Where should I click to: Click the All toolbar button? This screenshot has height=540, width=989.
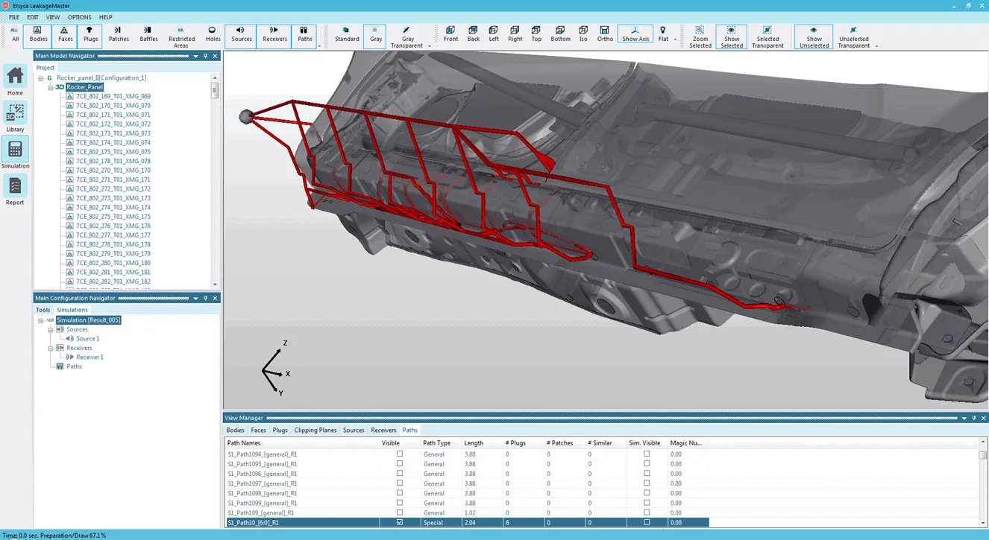(14, 34)
